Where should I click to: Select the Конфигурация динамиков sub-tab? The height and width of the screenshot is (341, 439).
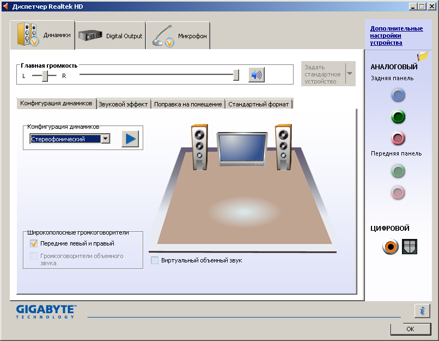(x=56, y=103)
